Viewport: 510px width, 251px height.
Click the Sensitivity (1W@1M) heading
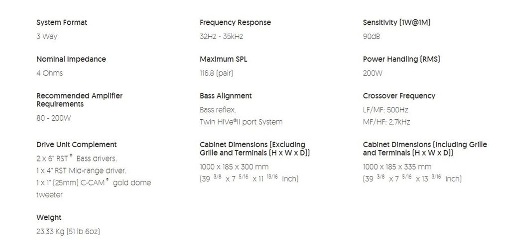pyautogui.click(x=396, y=23)
